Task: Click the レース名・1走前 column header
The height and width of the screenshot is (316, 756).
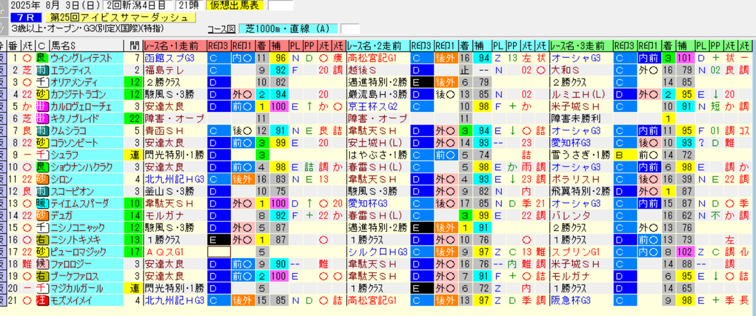Action: click(175, 46)
